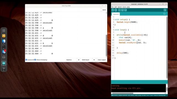Viewport: 177px width, 99px height.
Task: Click the 'void setup() {' line
Action: click(122, 20)
